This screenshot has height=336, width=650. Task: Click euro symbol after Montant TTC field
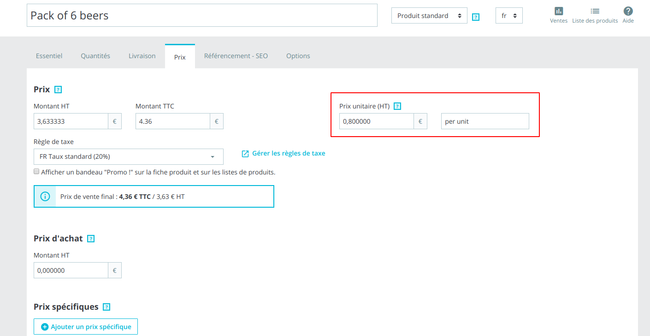click(x=217, y=121)
